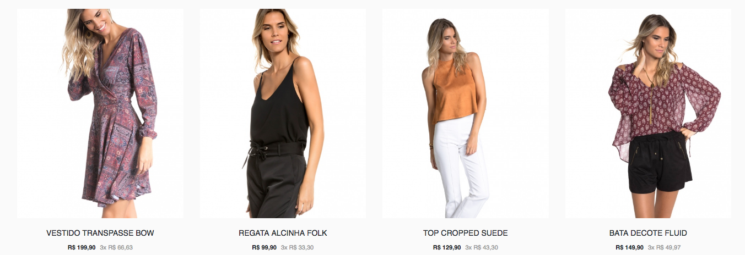Click the 3x R$ 43,30 installment text
The image size is (745, 255).
(482, 247)
